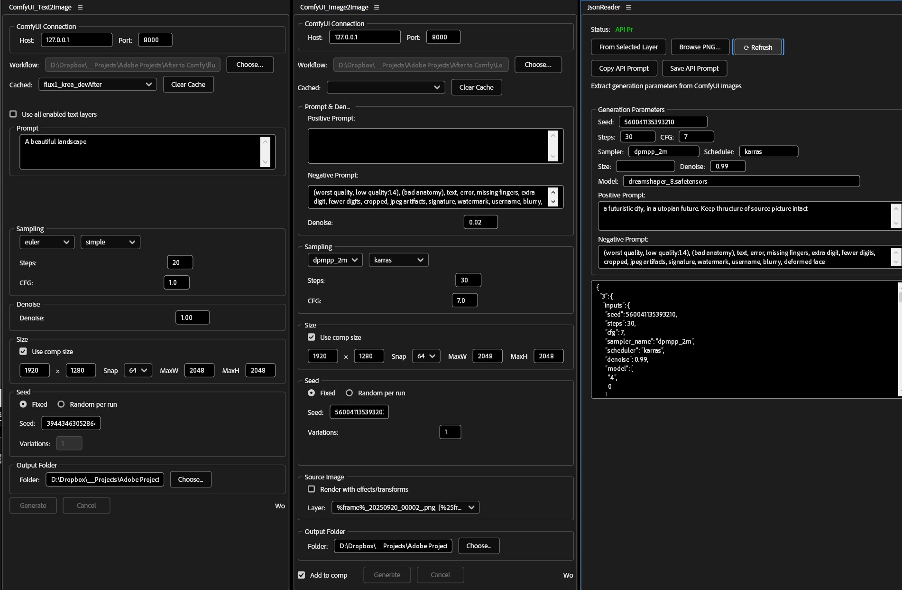Open the ComfyUI_Image2Image panel flyout menu

tap(376, 7)
